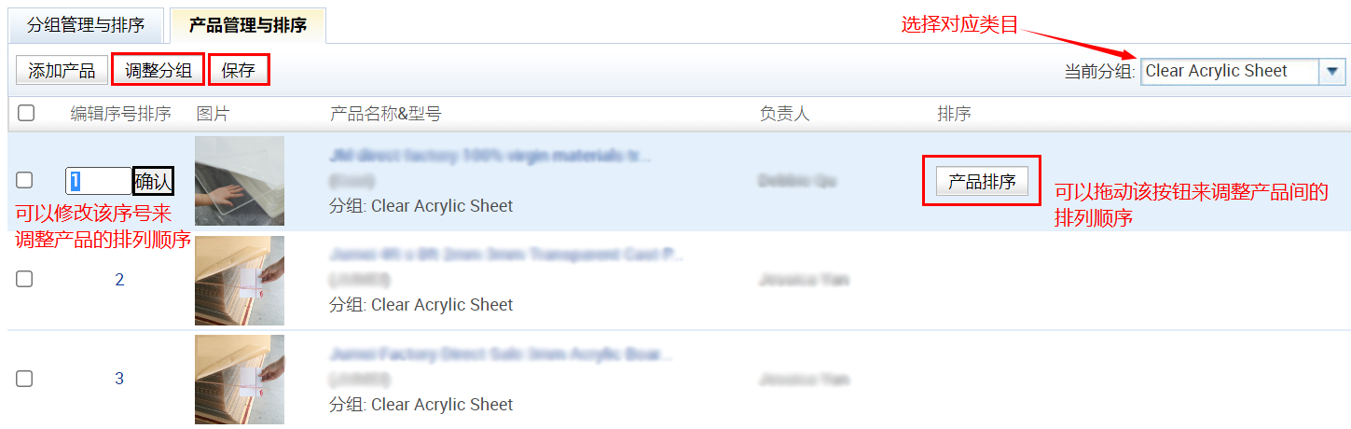Click the 编辑序号排序 column header
The width and height of the screenshot is (1351, 429).
click(x=121, y=114)
